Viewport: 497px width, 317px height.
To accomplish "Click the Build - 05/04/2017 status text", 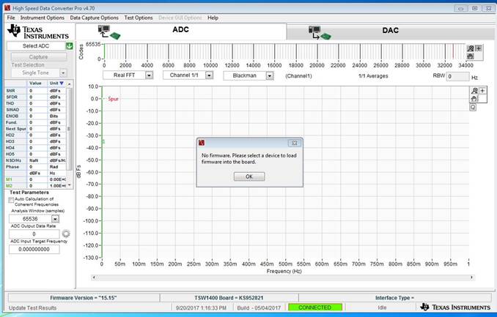I will click(259, 307).
